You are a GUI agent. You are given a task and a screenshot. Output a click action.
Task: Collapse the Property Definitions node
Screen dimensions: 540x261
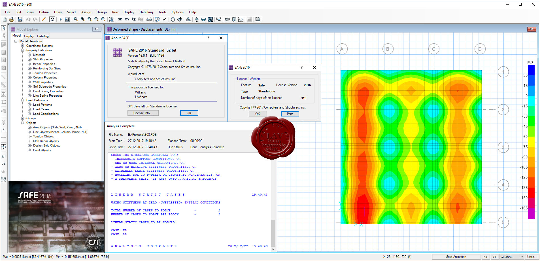click(23, 50)
